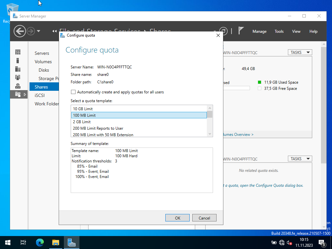The height and width of the screenshot is (249, 332).
Task: Open File Explorer from the taskbar
Action: (56, 242)
